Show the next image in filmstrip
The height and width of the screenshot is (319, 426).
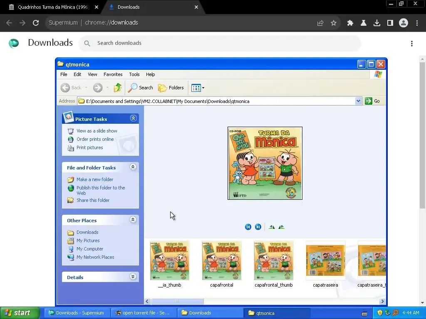(x=258, y=227)
